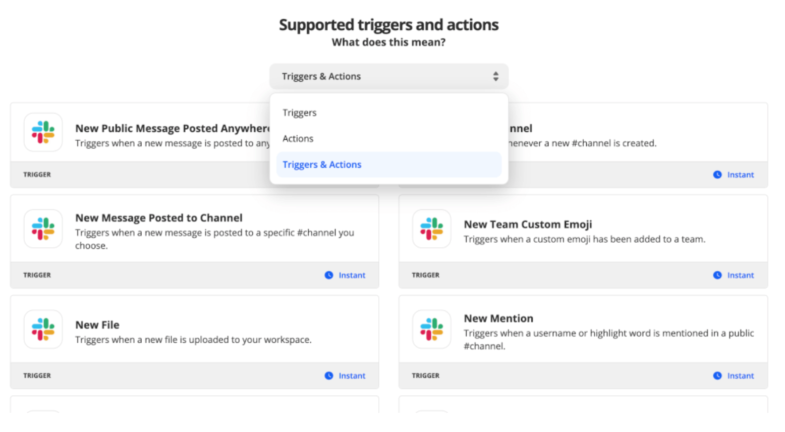Click Instant label on New Message Posted to Channel
This screenshot has height=432, width=785.
coord(352,275)
